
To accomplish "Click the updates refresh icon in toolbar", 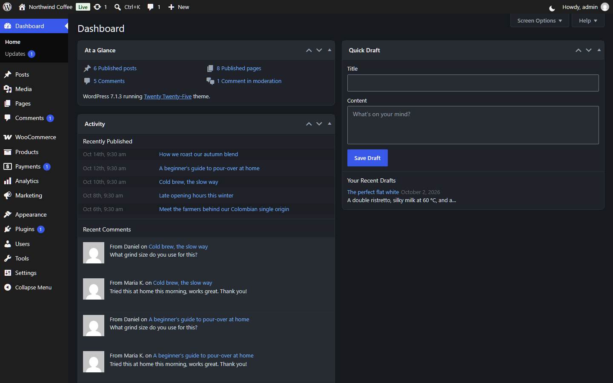I will (97, 7).
